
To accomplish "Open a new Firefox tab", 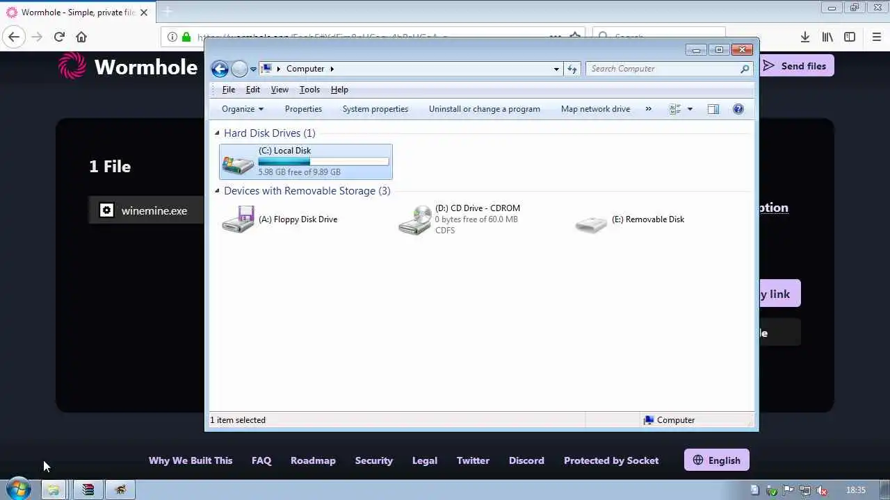I will (x=167, y=12).
